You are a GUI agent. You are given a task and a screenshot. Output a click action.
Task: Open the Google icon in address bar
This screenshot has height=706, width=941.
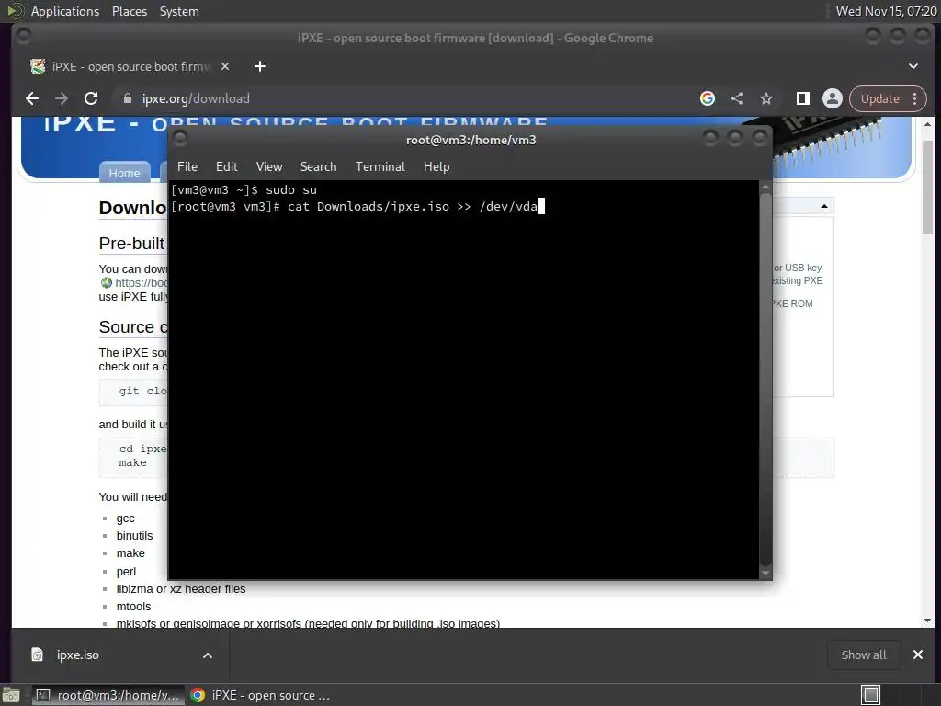coord(708,98)
